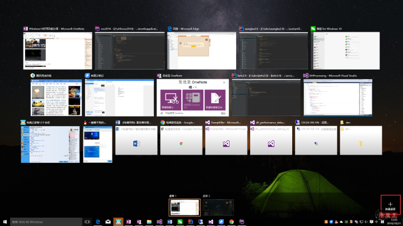403x226 pixels.
Task: Select the 120.26.160.106 remote desktop thumbnail
Action: pyautogui.click(x=316, y=141)
